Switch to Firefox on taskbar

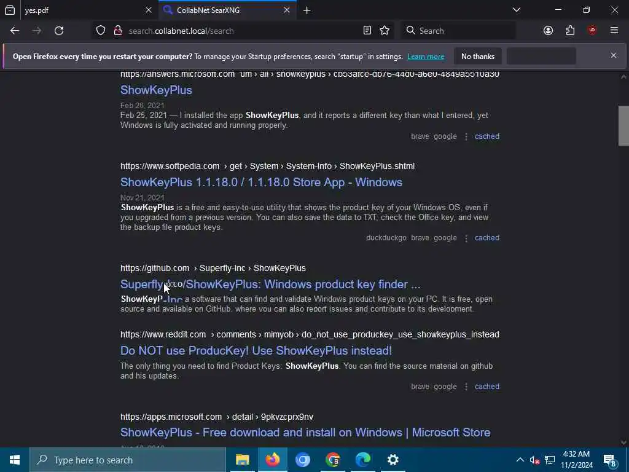coord(272,460)
